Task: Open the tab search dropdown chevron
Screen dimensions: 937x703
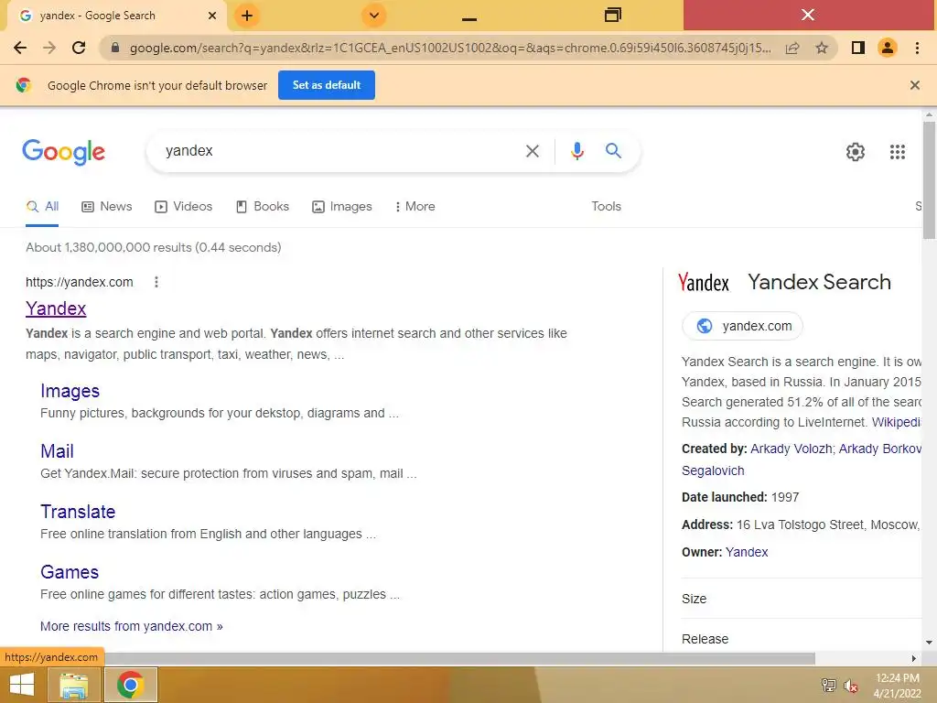Action: (x=374, y=16)
